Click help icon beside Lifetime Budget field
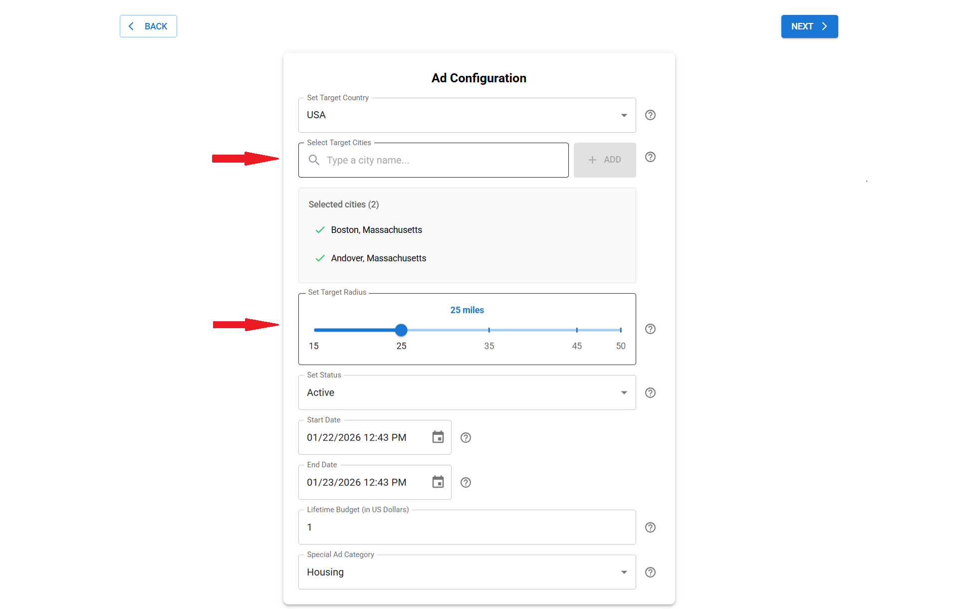 click(650, 528)
